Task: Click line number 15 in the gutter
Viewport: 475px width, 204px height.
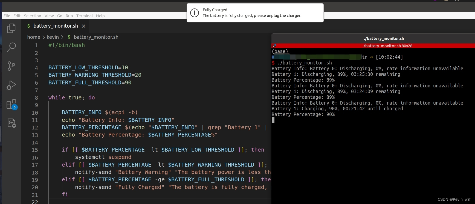Action: tap(35, 150)
